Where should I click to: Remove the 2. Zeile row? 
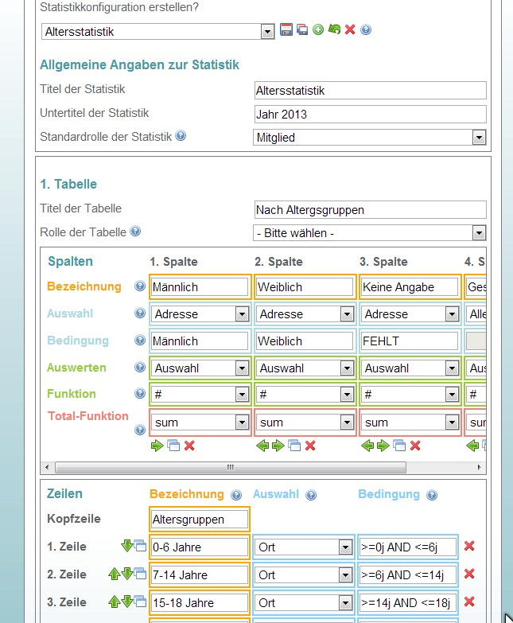[469, 574]
